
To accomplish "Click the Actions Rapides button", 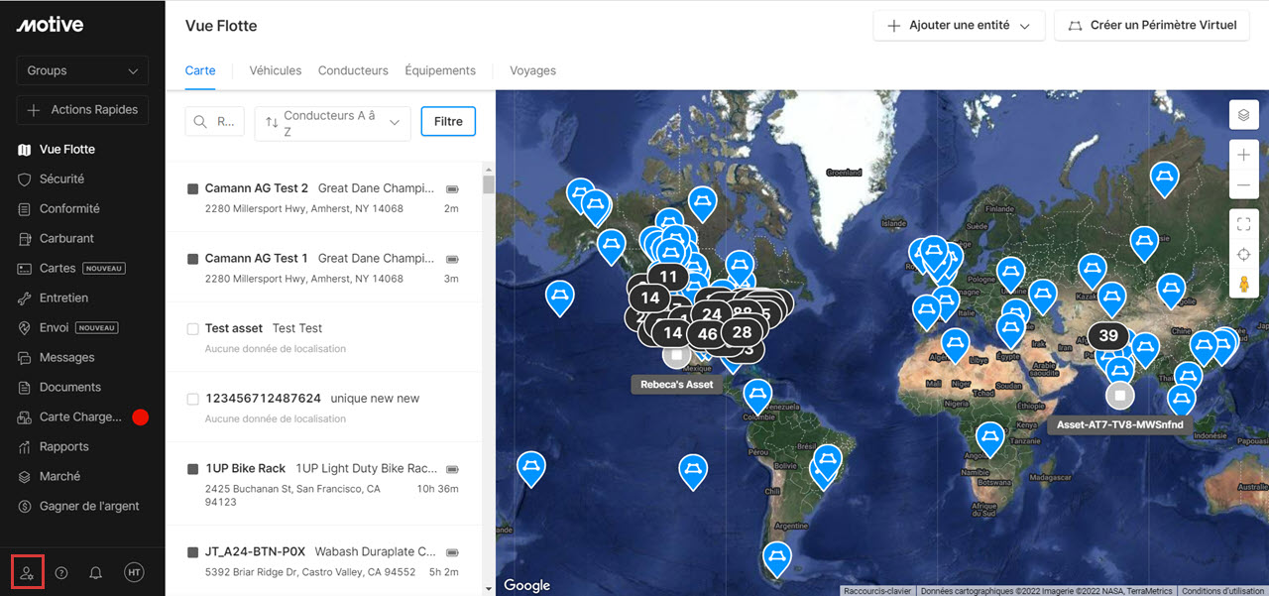I will (82, 110).
